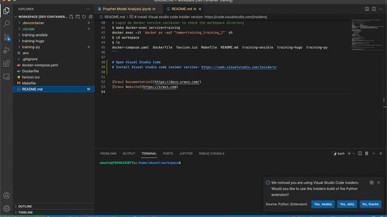
Task: Open the Makefile in Explorer
Action: (x=54, y=83)
